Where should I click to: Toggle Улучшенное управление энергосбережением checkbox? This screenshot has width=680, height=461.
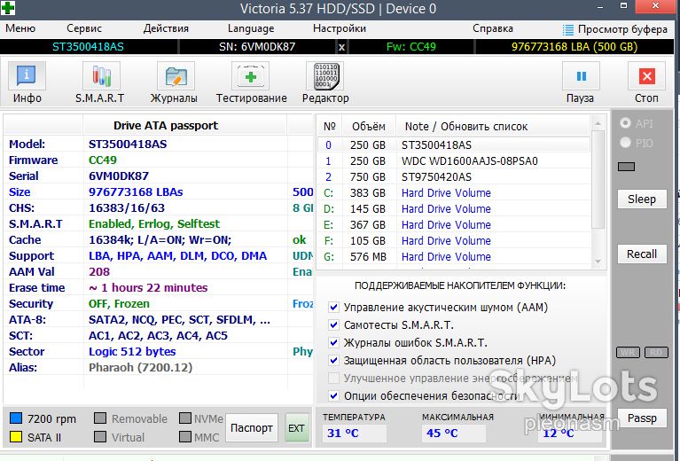[x=333, y=379]
